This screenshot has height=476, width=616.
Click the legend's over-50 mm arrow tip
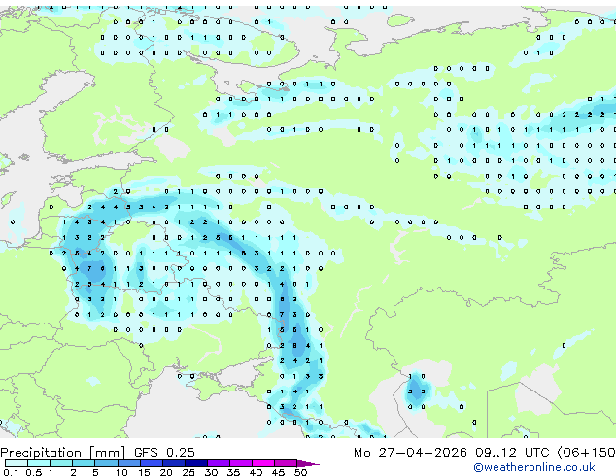(308, 464)
